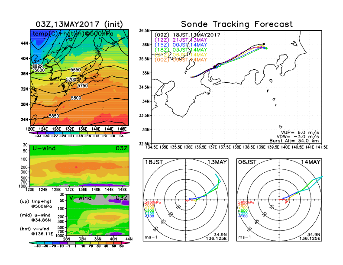Click the '30' ring label in 06JST hodograph
Image resolution: width=343 pixels, height=265 pixels.
(x=265, y=214)
